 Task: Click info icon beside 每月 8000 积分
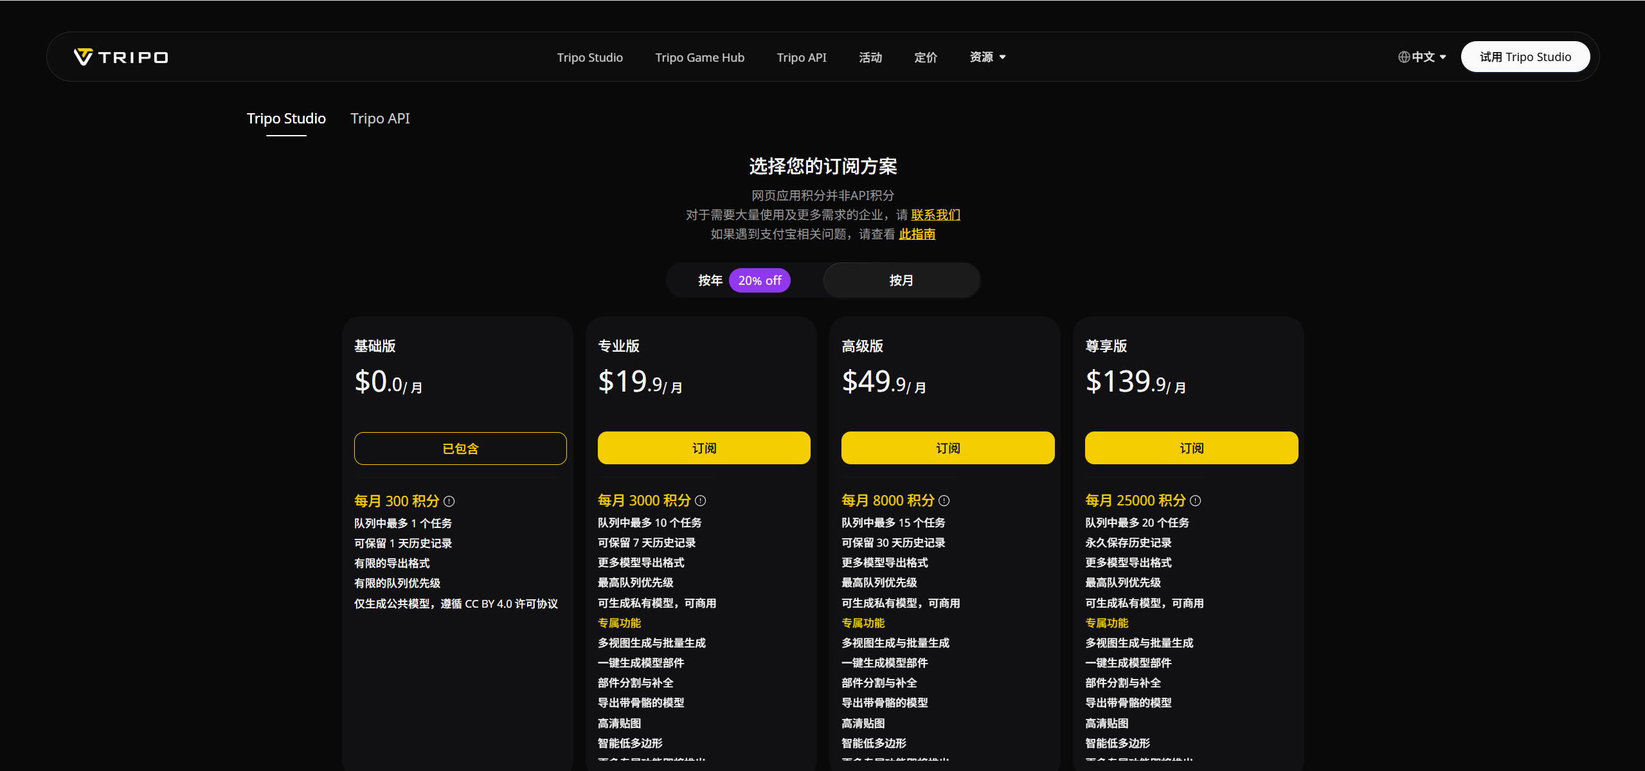[x=944, y=500]
